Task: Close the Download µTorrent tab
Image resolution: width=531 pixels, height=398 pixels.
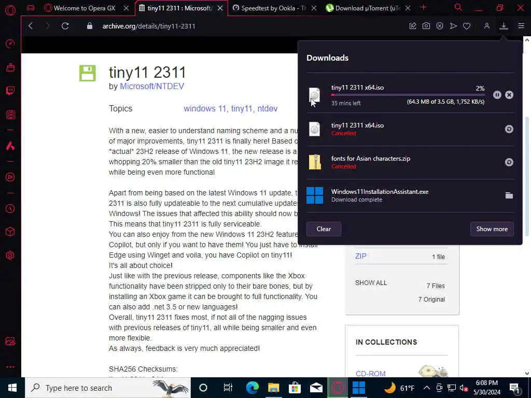Action: (x=408, y=8)
